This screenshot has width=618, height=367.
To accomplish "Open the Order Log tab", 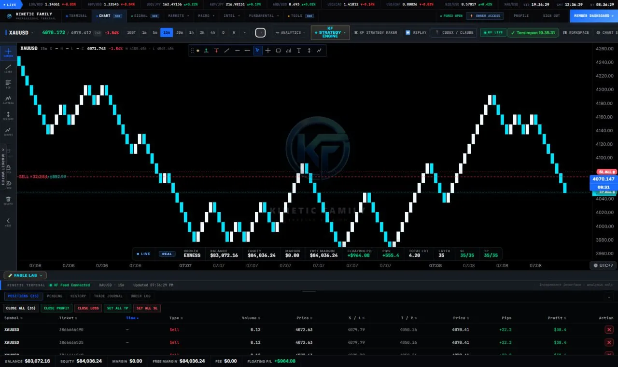I will click(140, 296).
